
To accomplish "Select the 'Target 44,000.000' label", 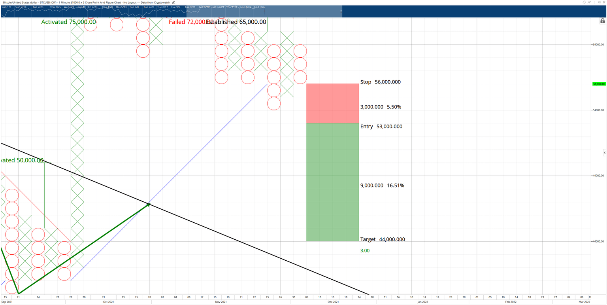I will (x=383, y=239).
